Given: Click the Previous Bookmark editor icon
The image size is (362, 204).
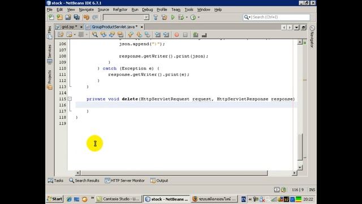Looking at the screenshot, I should (131, 35).
